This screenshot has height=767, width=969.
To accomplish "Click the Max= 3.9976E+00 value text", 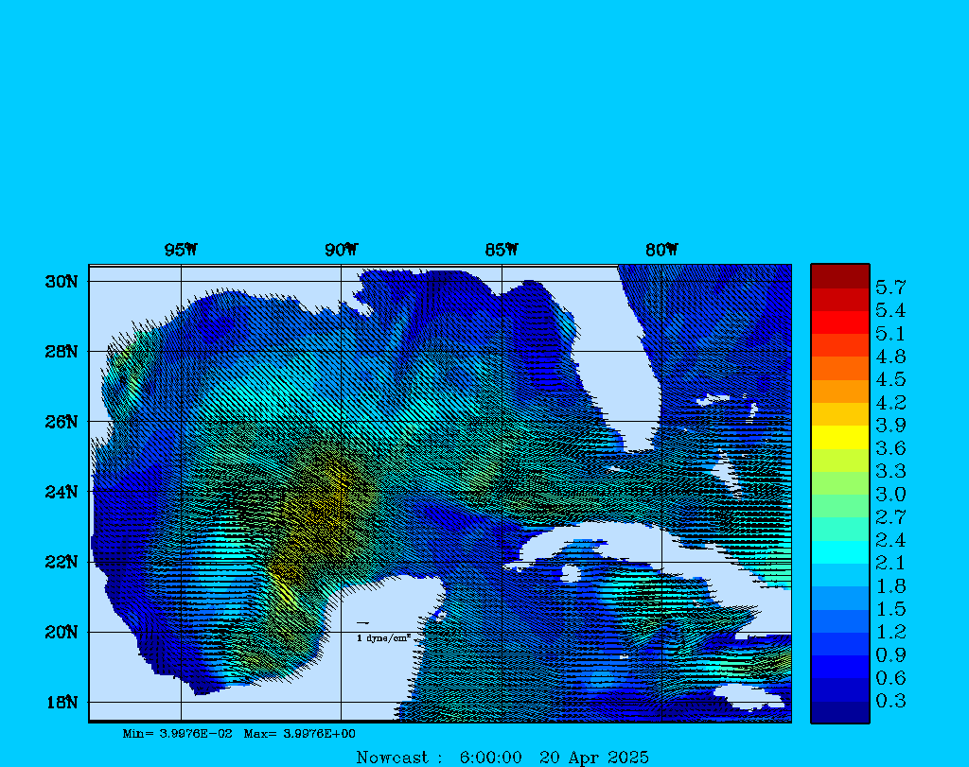I will click(300, 733).
